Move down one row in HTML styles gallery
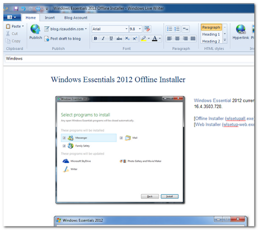This screenshot has height=230, width=258. click(225, 34)
